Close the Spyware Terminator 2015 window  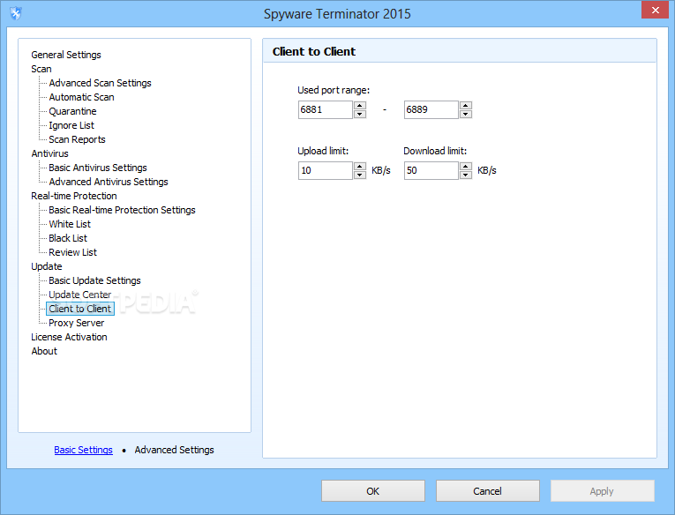pyautogui.click(x=655, y=10)
